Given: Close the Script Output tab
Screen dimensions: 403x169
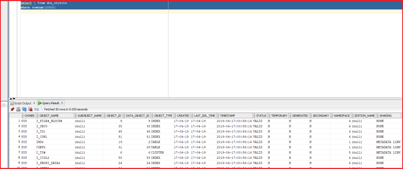Looking at the screenshot, I should (35, 103).
